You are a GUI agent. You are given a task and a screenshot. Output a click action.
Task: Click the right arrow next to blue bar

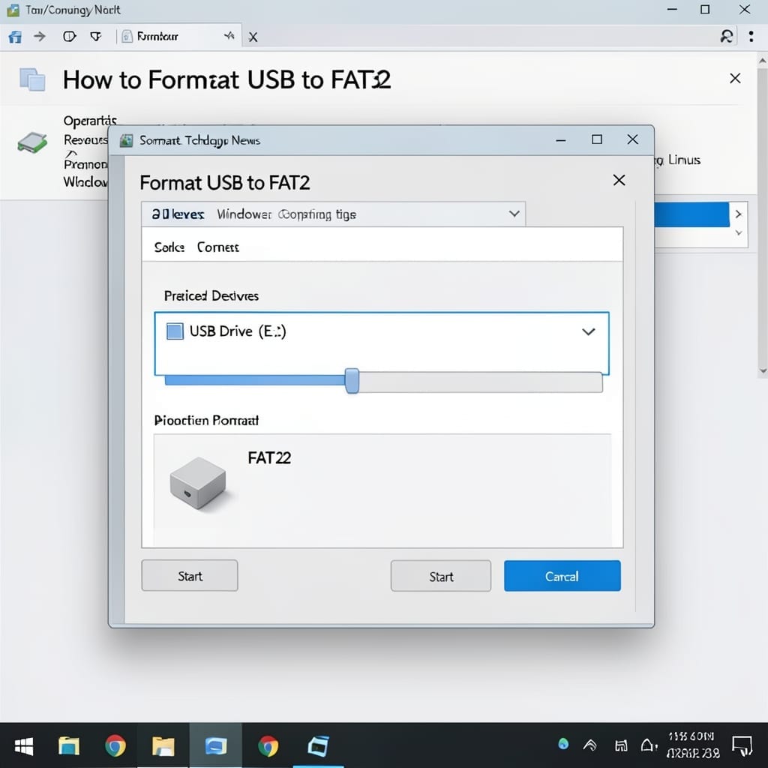point(738,214)
